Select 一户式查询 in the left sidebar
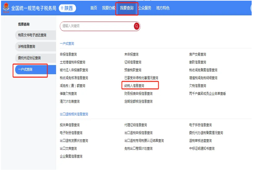This screenshot has height=170, width=253. coord(25,69)
